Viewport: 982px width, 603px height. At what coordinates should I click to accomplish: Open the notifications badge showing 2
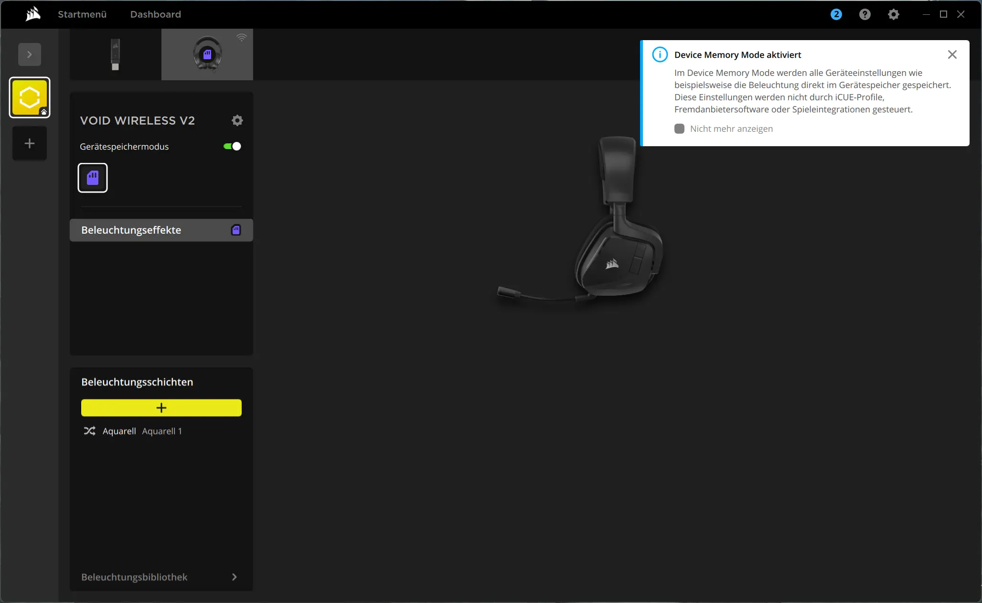point(836,14)
